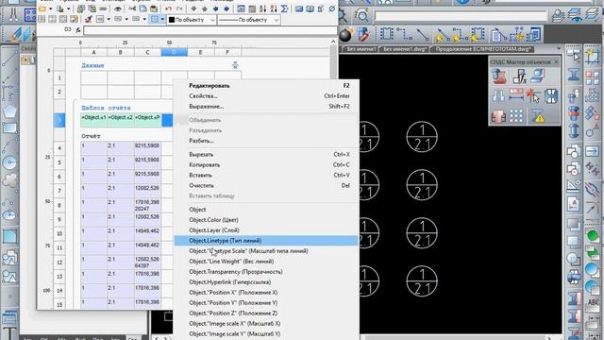Click the dimension line icon in СПДС Мастер объектов panel

coord(516,95)
